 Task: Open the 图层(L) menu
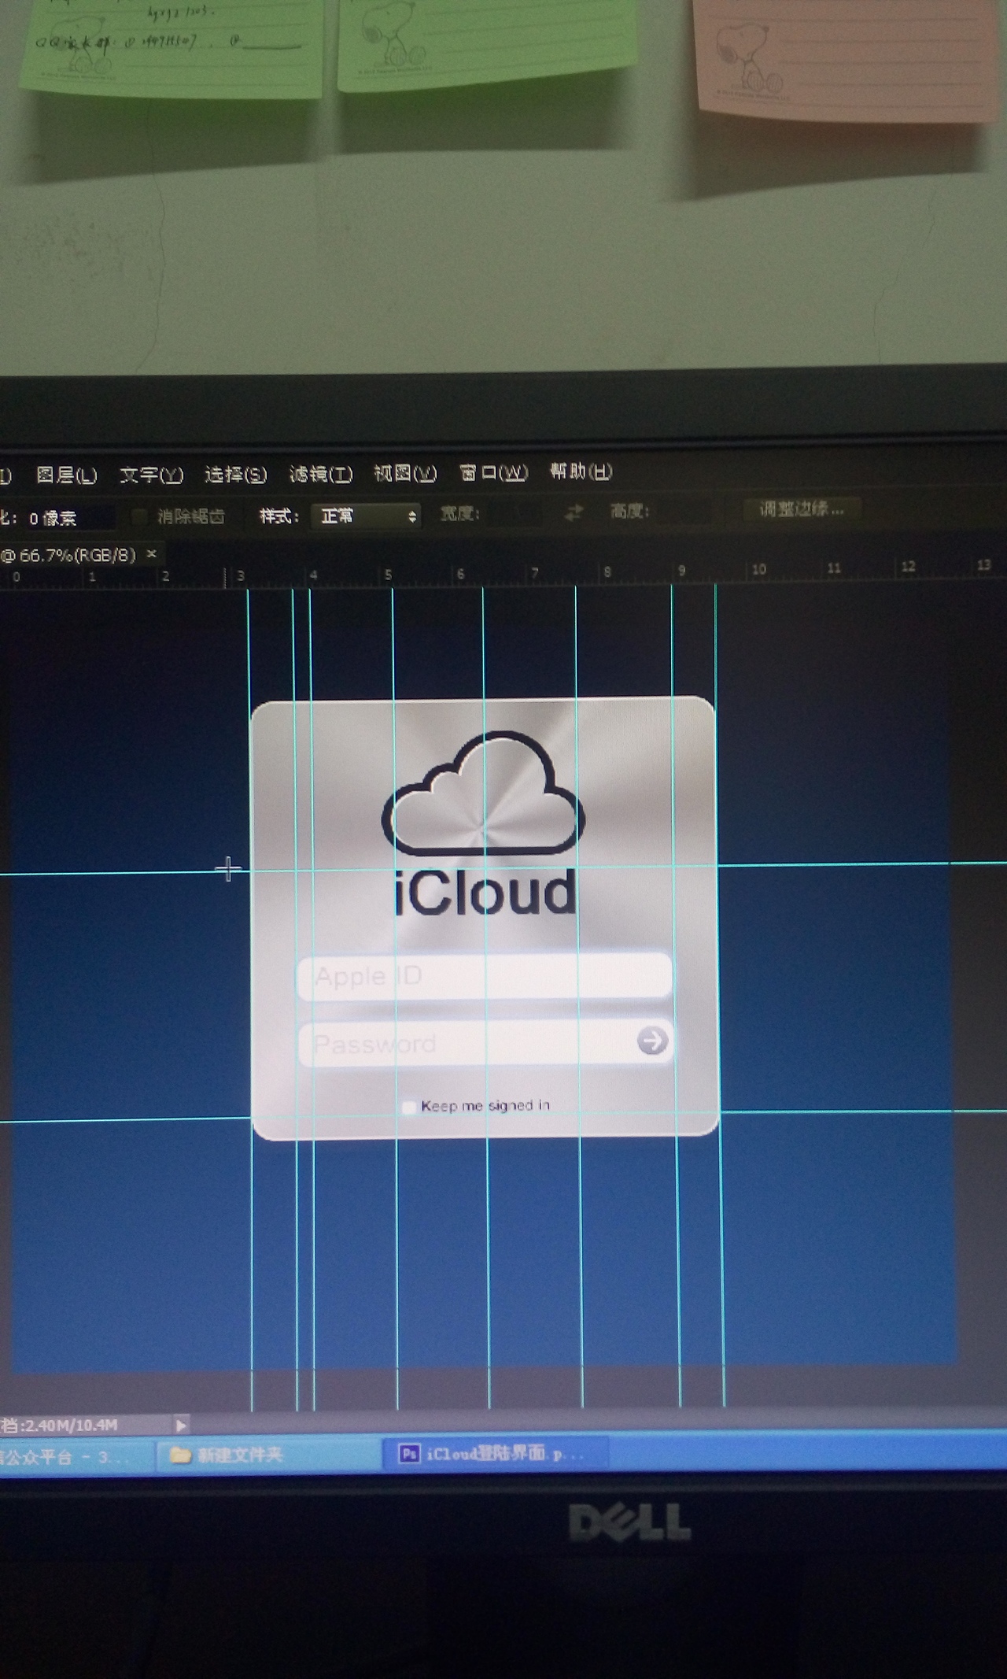coord(67,475)
